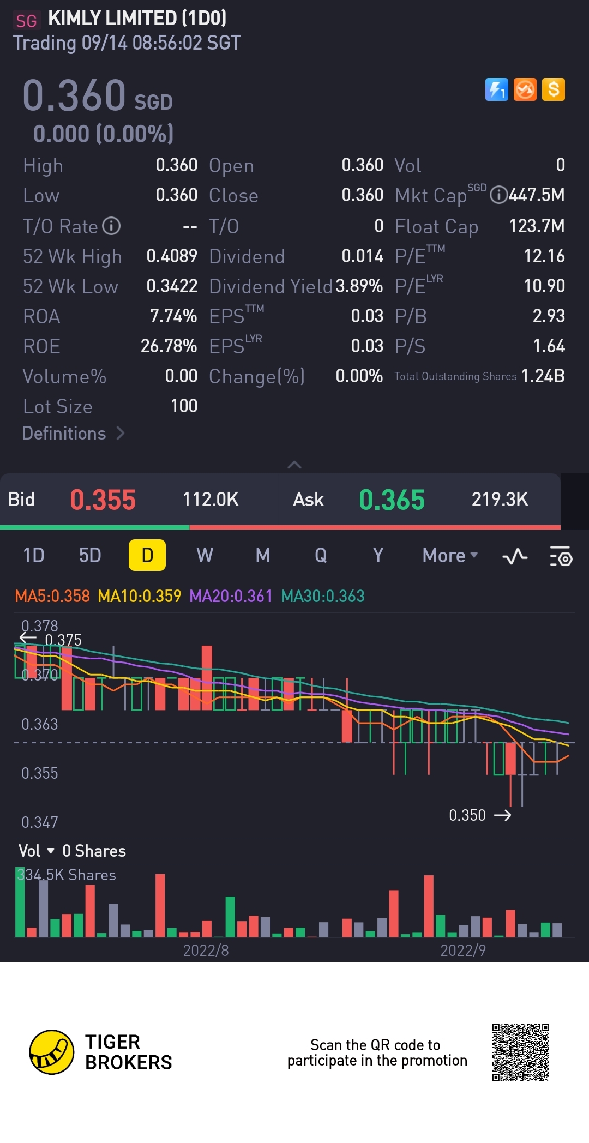Viewport: 589px width, 1143px height.
Task: Tap the 0.375 high price marker
Action: click(51, 640)
